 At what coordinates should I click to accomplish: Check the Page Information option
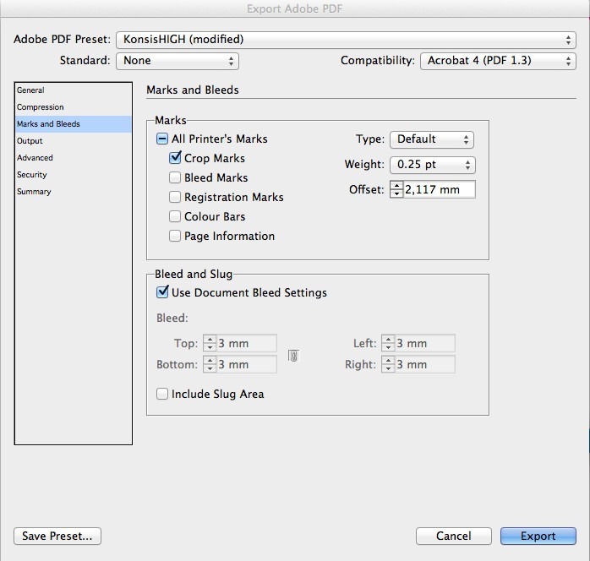coord(175,236)
